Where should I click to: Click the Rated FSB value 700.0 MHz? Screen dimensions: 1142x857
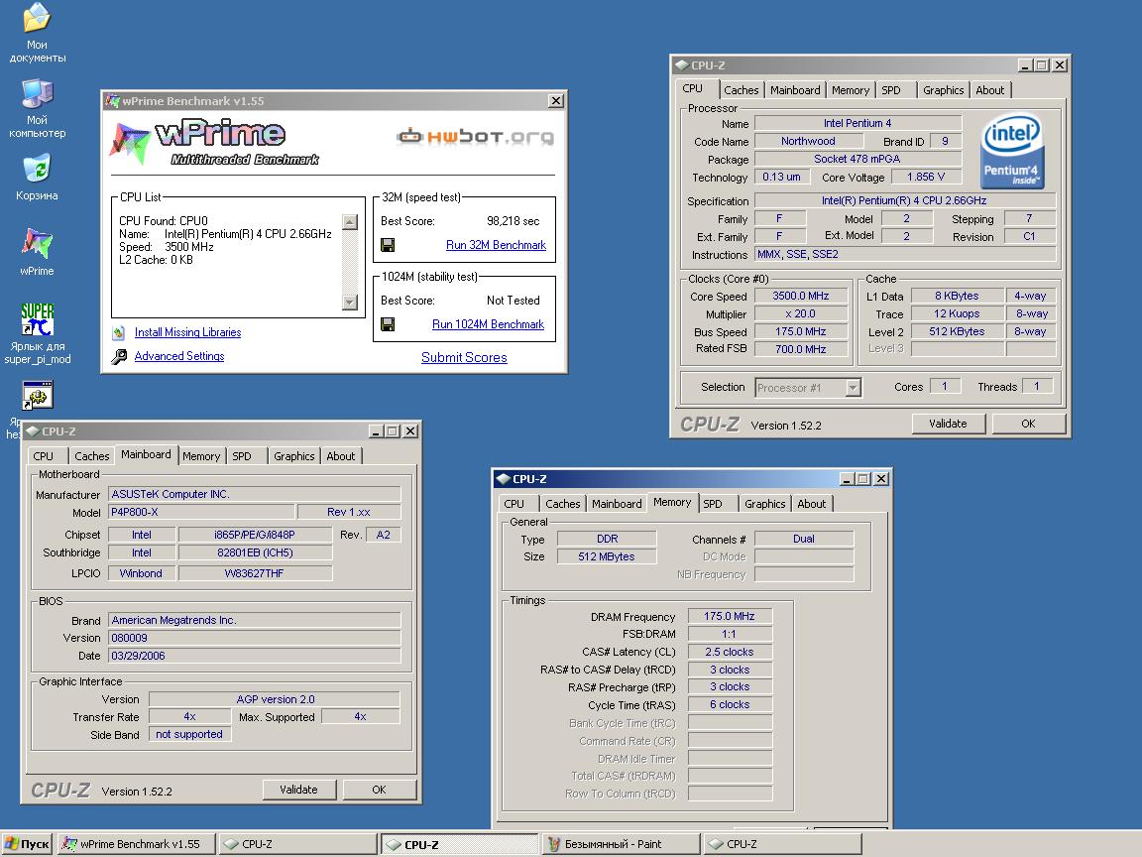point(800,349)
